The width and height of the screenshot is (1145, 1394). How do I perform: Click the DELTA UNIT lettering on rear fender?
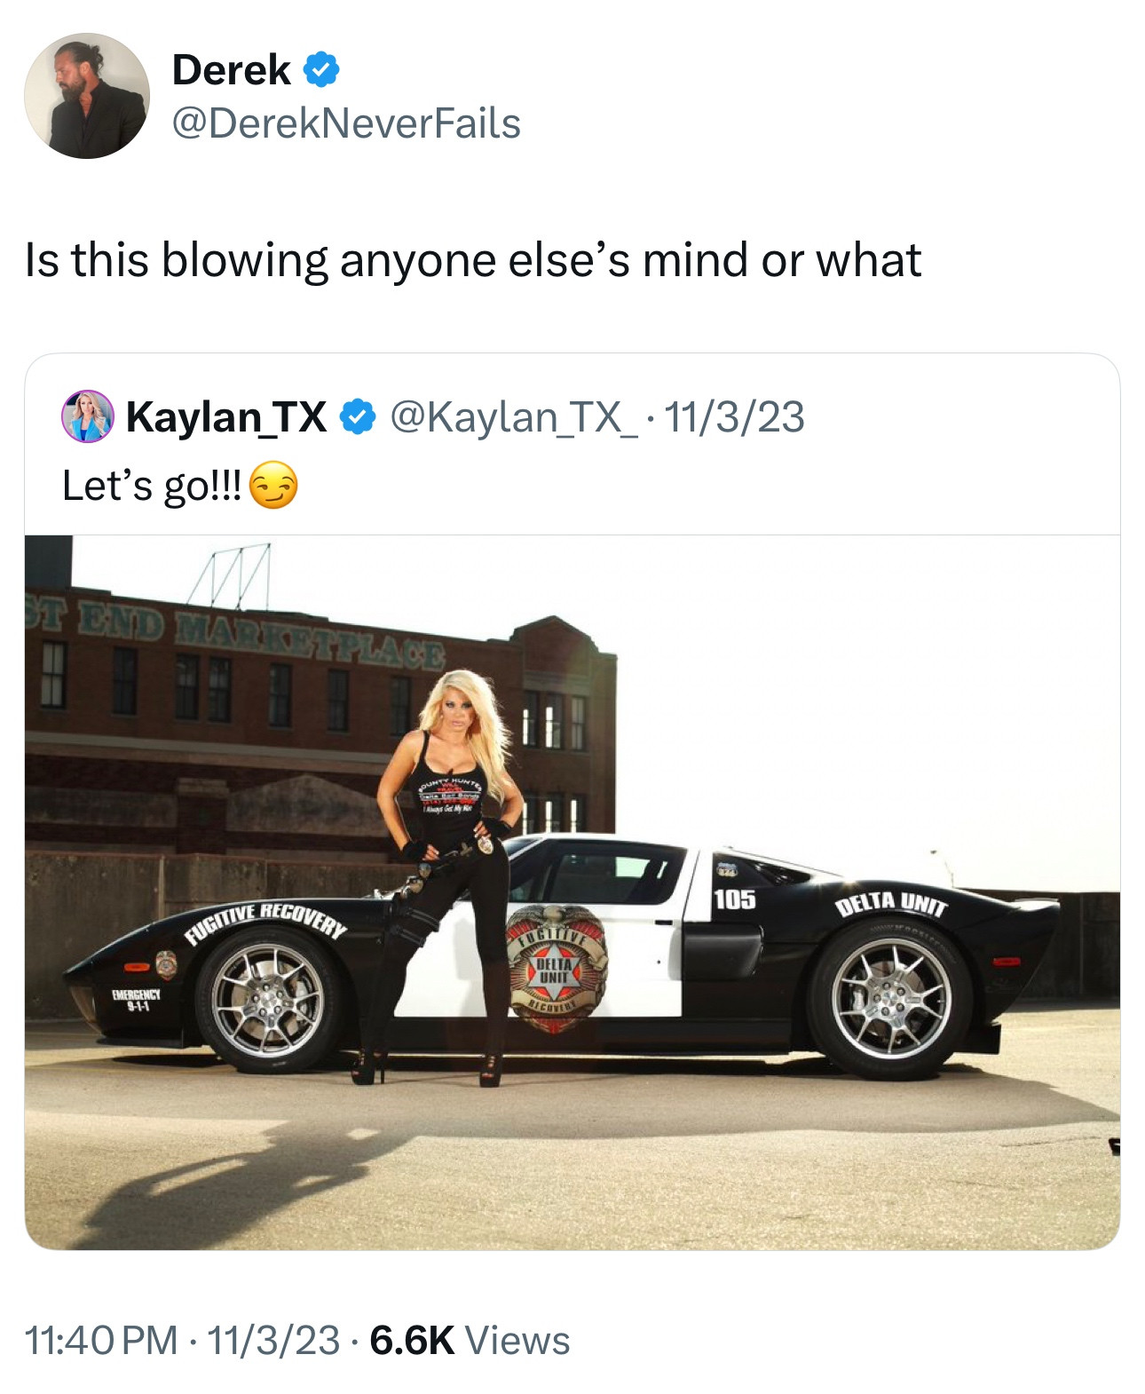click(x=892, y=904)
